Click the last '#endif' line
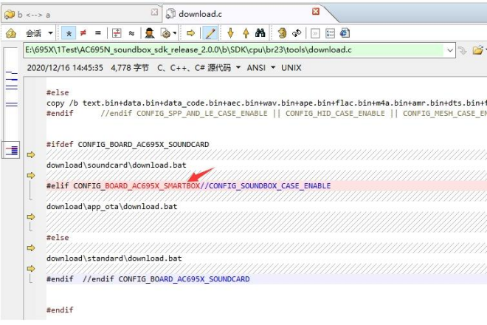This screenshot has height=325, width=487. 60,310
